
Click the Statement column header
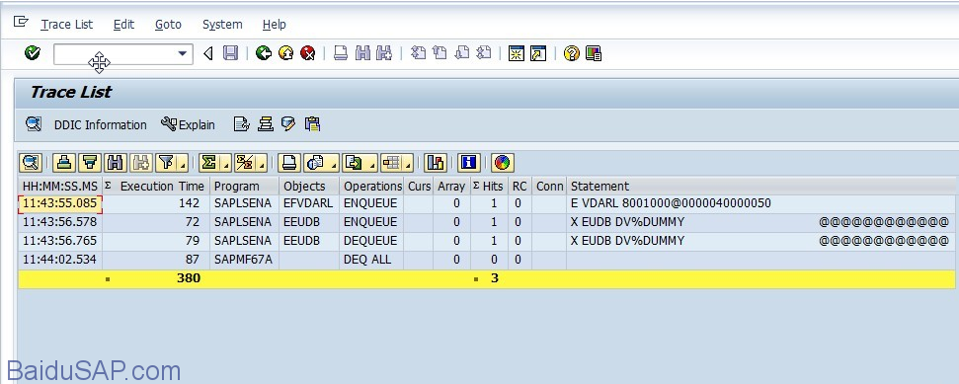(760, 186)
